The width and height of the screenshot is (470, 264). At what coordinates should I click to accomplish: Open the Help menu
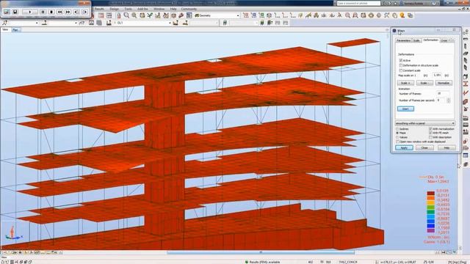click(173, 9)
